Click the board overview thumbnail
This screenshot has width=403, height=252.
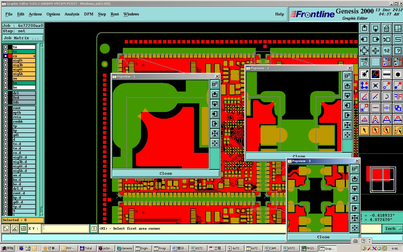[x=381, y=179]
